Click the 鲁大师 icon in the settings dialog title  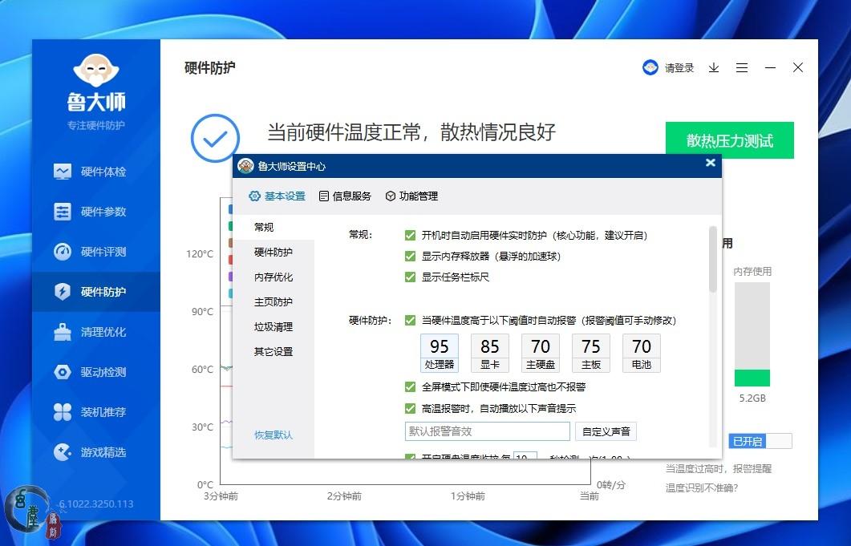pyautogui.click(x=246, y=166)
